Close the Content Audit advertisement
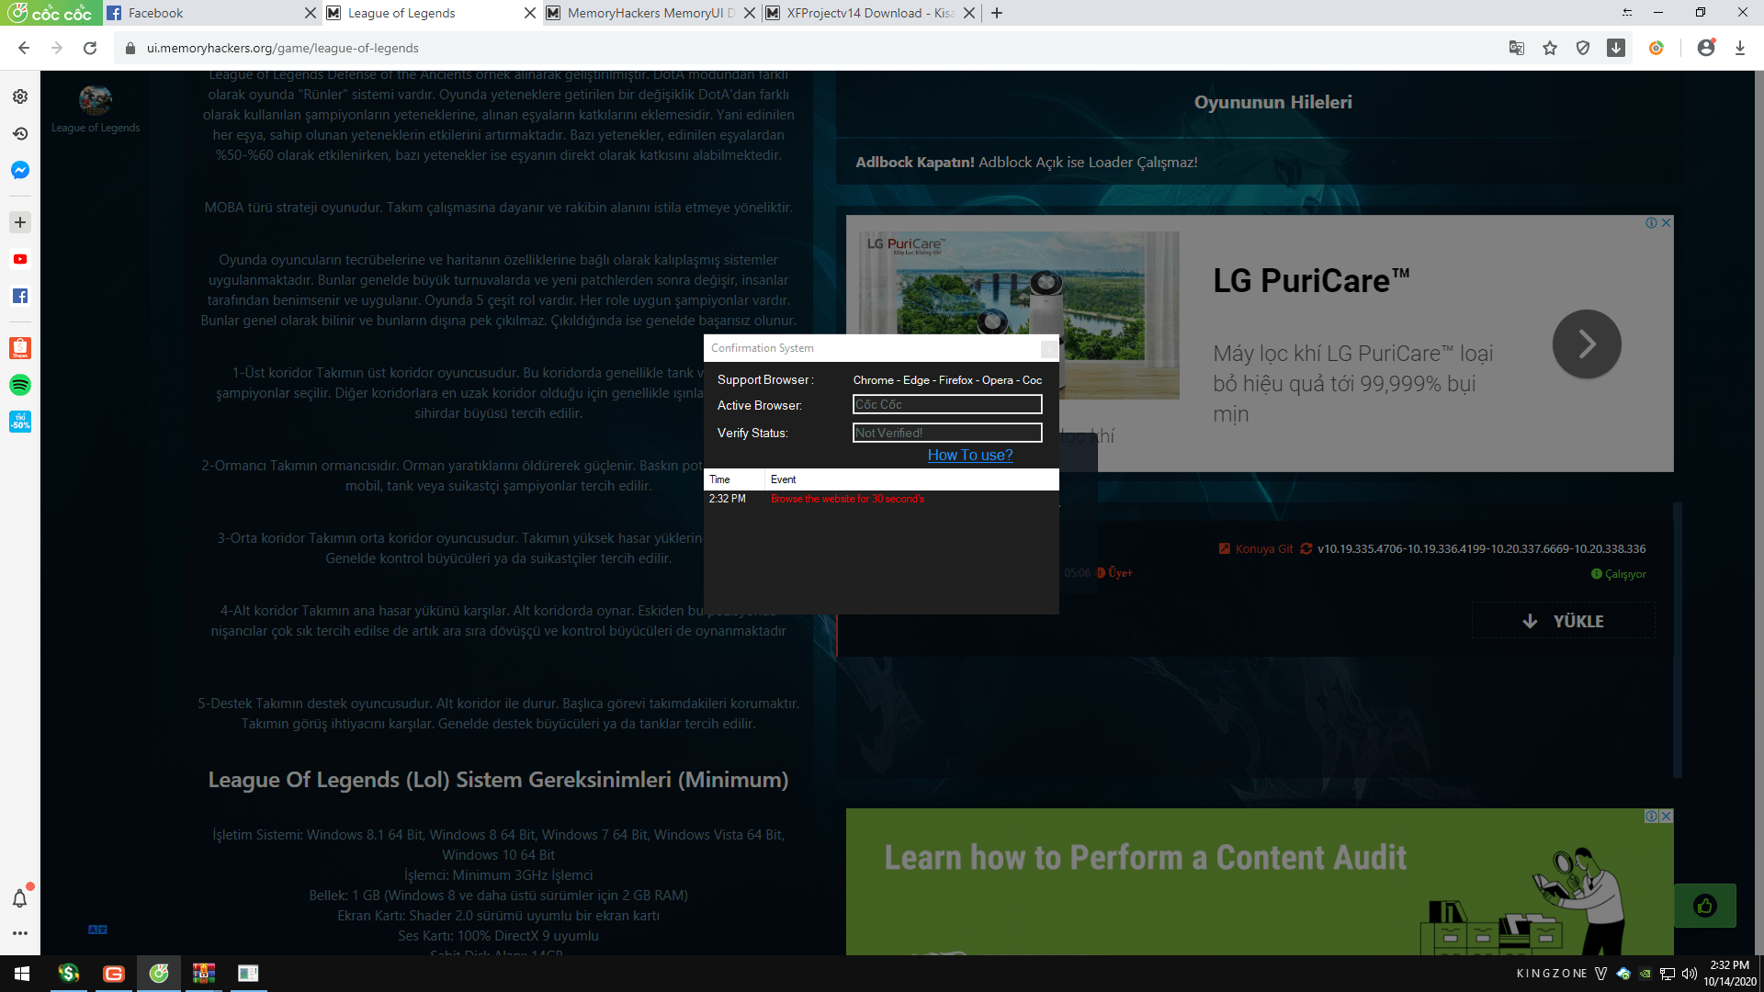The height and width of the screenshot is (992, 1764). 1667,817
